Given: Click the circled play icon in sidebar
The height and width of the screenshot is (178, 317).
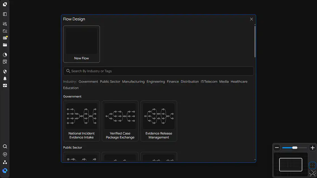Looking at the screenshot, I should [x=5, y=154].
